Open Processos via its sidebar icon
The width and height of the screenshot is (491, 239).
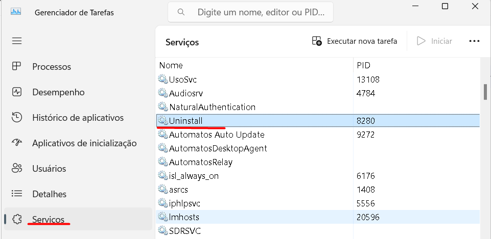17,66
